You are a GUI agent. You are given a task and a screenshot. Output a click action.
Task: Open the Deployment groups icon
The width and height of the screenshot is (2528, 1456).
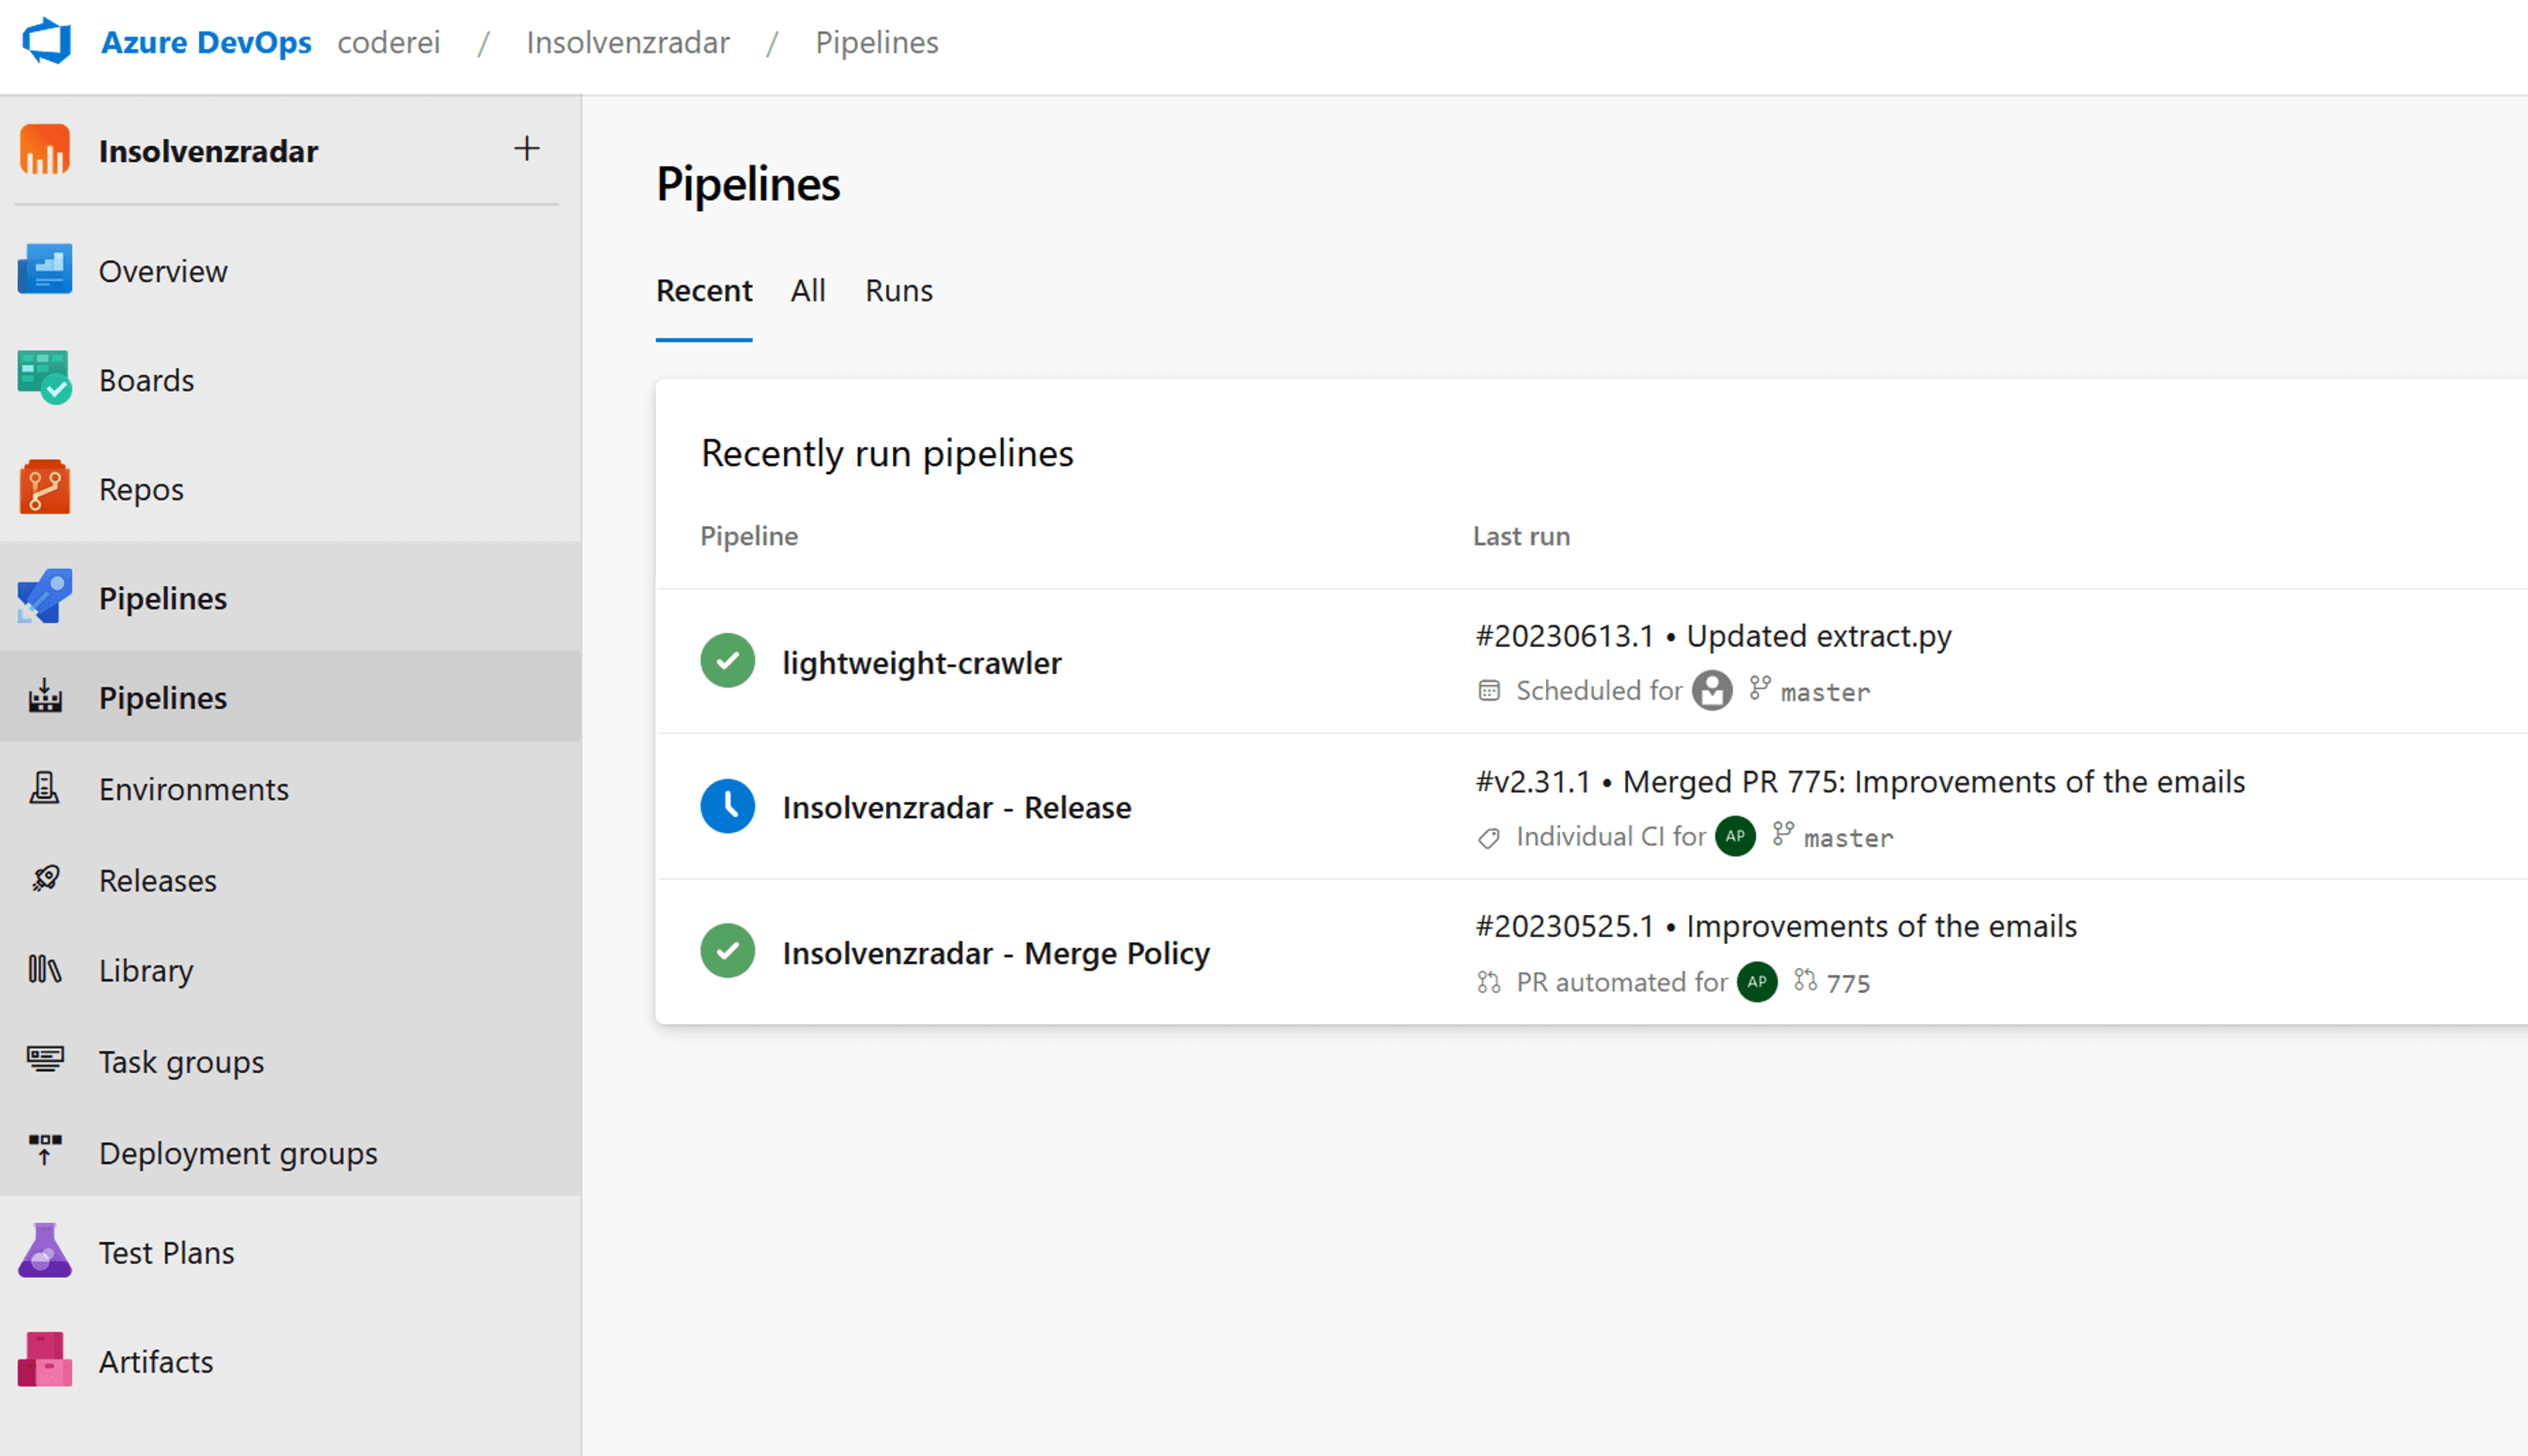[x=45, y=1150]
